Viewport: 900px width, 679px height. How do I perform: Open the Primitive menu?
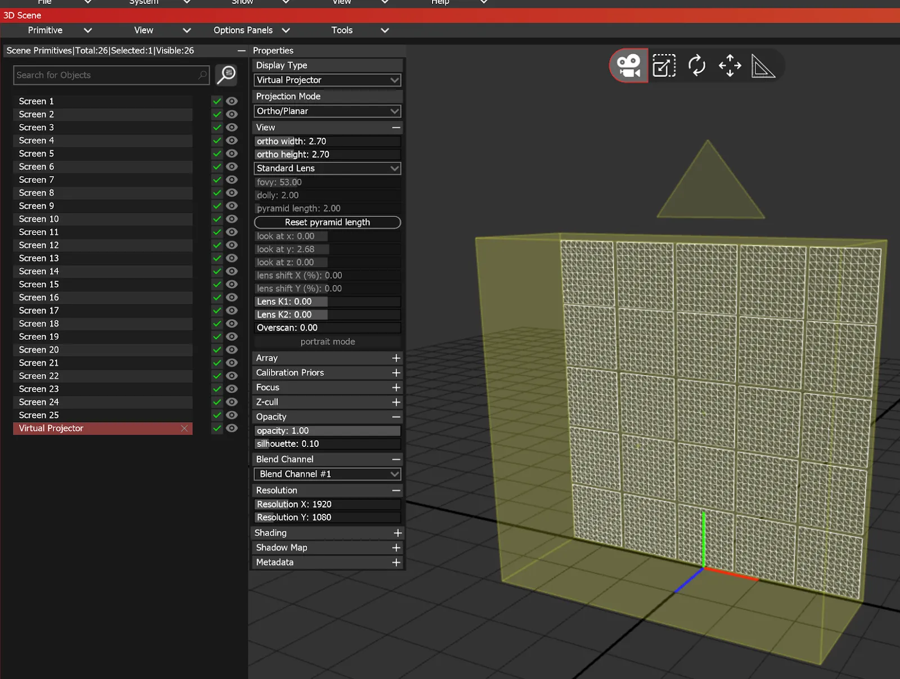60,30
